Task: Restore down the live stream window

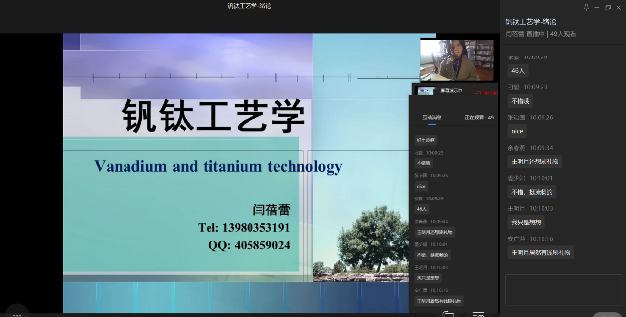Action: click(x=608, y=7)
